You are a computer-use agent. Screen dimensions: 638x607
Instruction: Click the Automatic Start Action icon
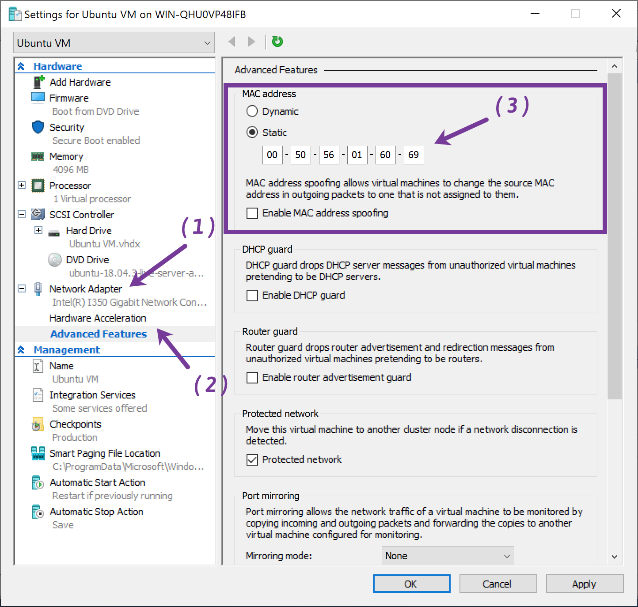[x=38, y=483]
